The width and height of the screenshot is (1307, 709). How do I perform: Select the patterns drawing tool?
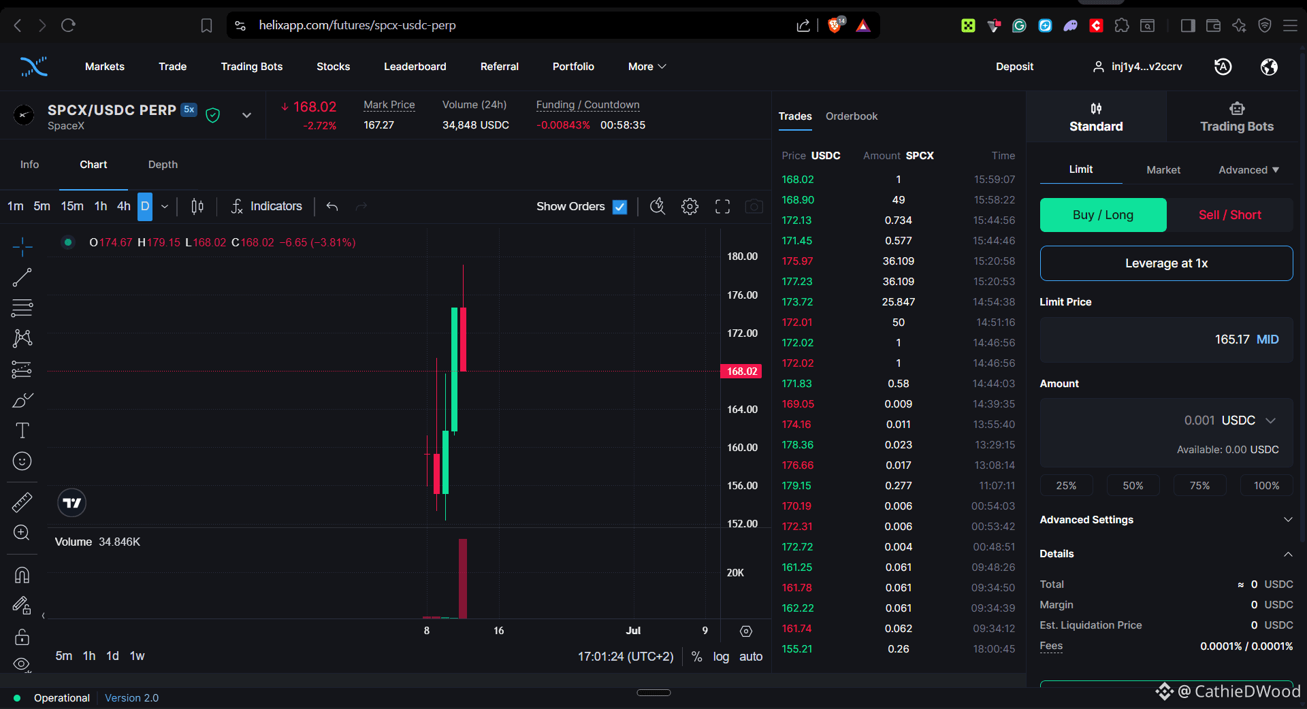pos(22,338)
